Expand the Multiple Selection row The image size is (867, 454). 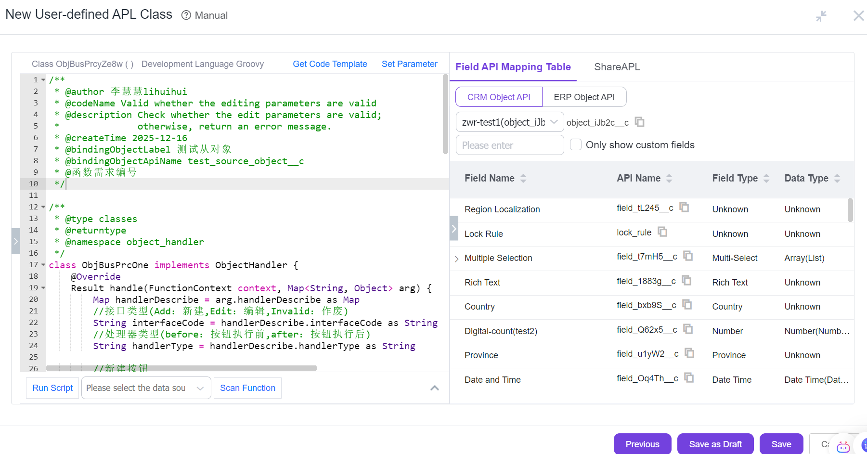pyautogui.click(x=456, y=259)
